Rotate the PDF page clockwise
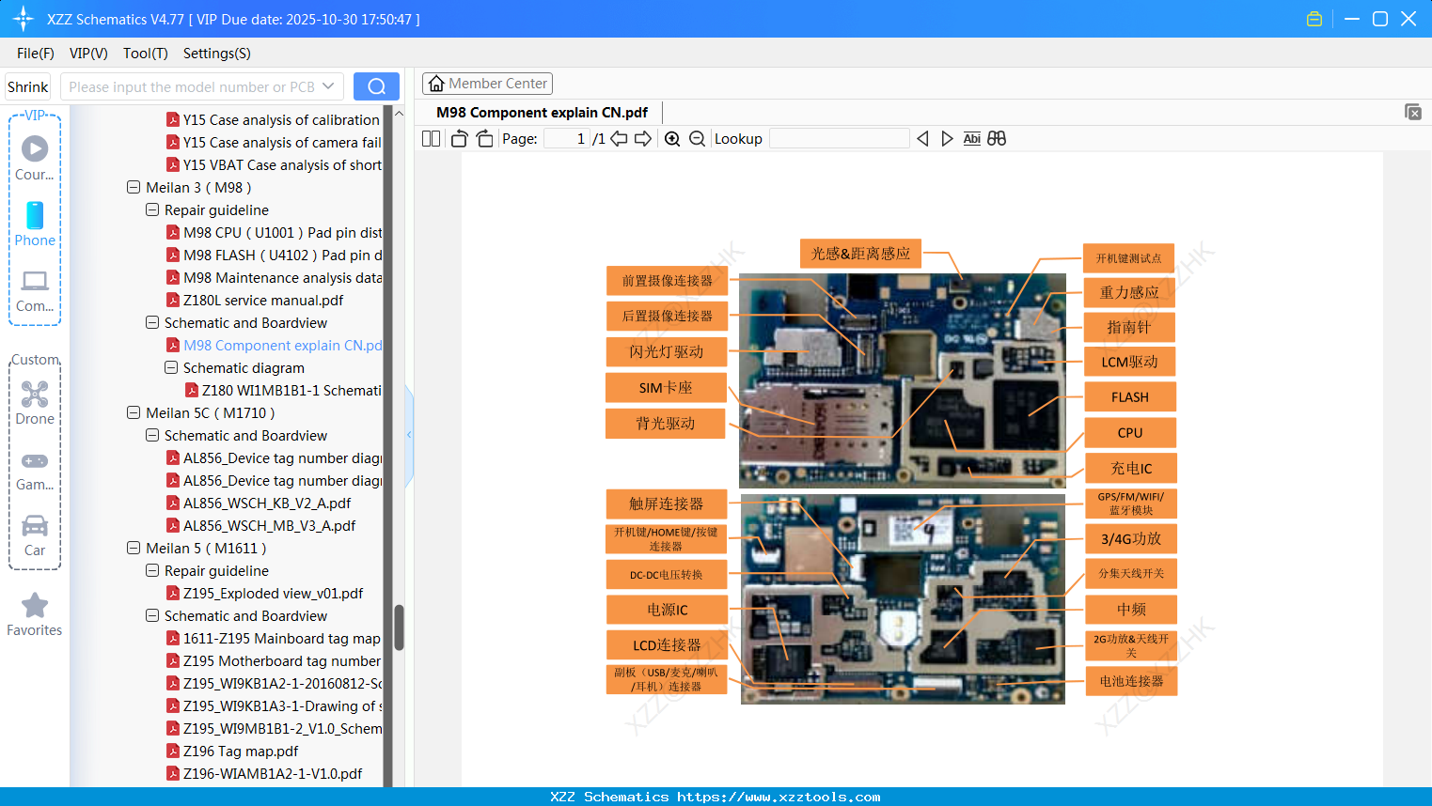Viewport: 1432px width, 806px height. (483, 138)
